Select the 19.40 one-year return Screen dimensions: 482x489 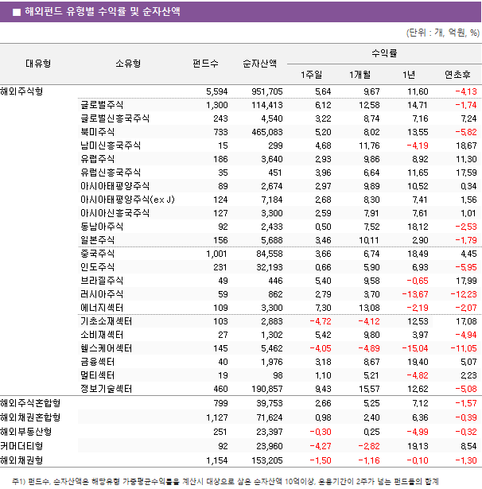(418, 362)
